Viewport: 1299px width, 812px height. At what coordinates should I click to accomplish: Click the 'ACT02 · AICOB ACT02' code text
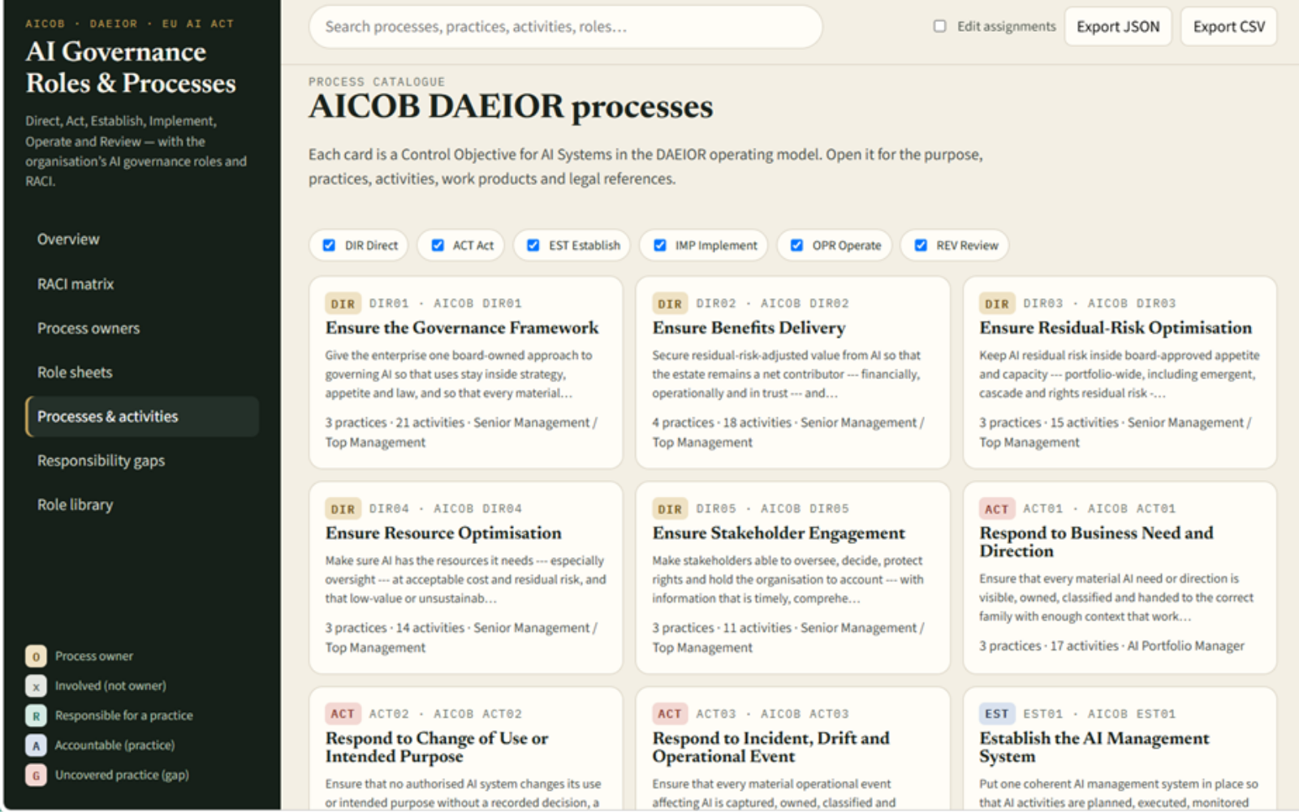pyautogui.click(x=445, y=714)
